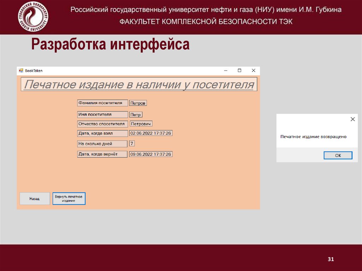This screenshot has height=271, width=362.
Task: Click the patronymic value 'Петрович'
Action: click(141, 124)
